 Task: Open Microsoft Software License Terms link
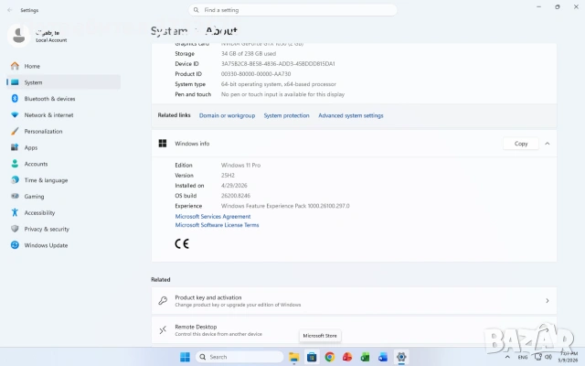(217, 225)
